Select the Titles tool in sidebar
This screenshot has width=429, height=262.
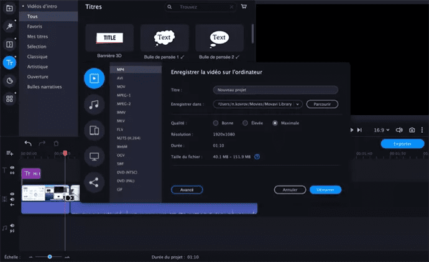tap(9, 63)
